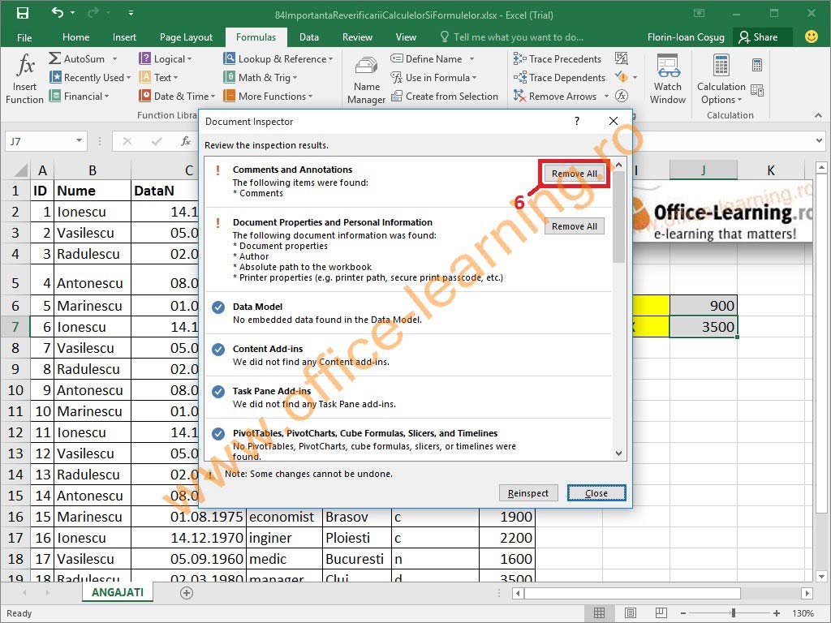Click Trace Dependents
The height and width of the screenshot is (623, 831).
(559, 77)
